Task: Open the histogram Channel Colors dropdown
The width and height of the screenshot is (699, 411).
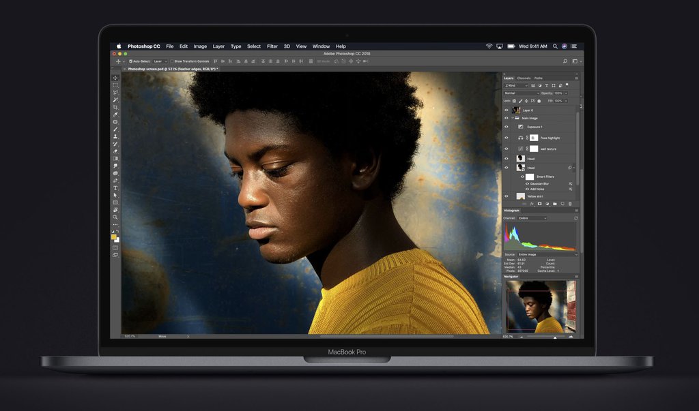Action: click(x=532, y=218)
